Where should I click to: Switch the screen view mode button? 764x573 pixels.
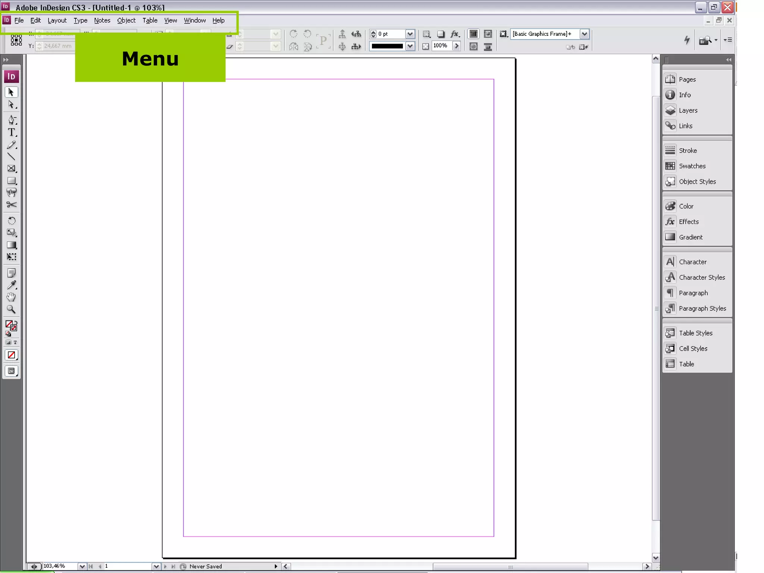coord(11,371)
